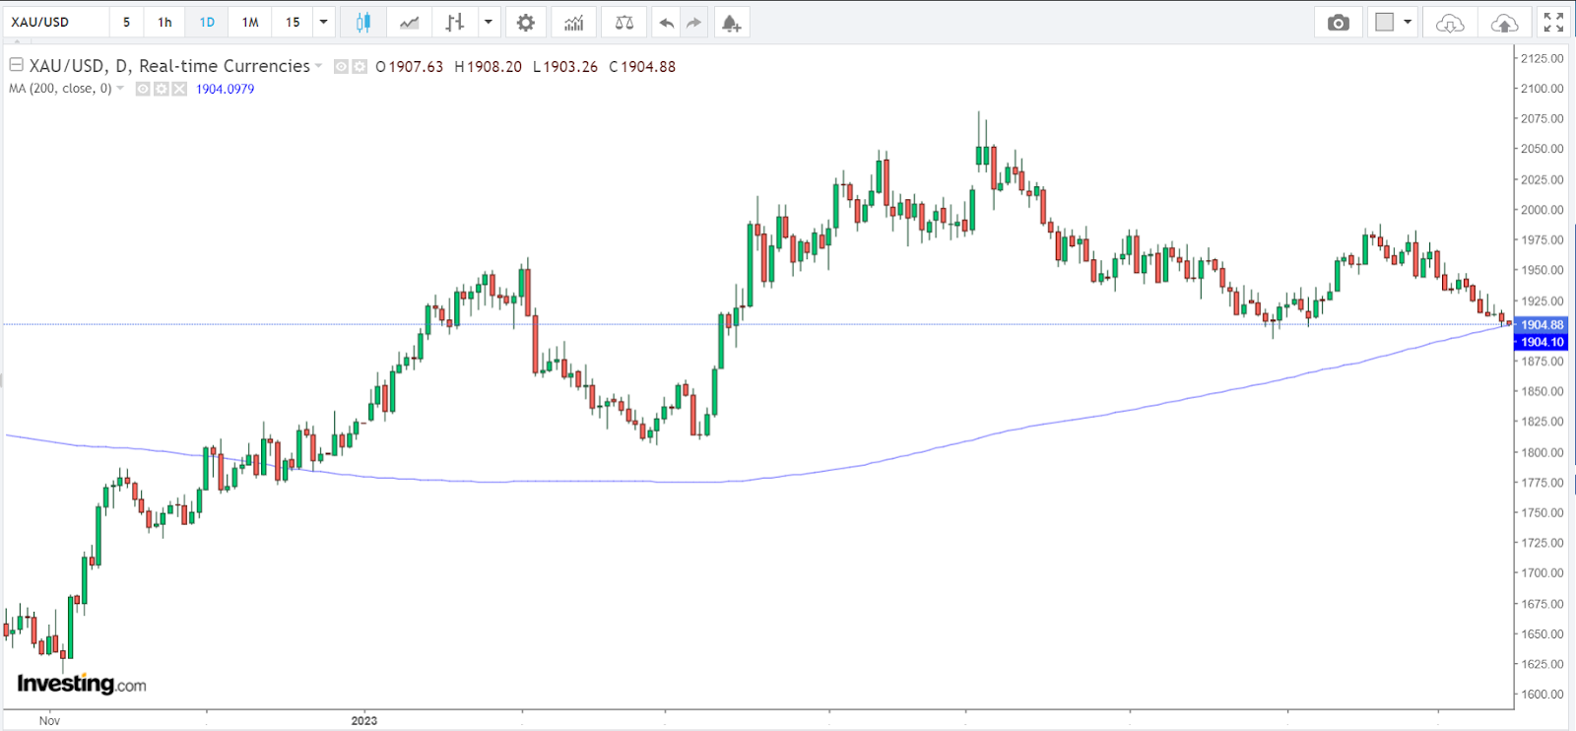Select 1D interval

point(207,22)
